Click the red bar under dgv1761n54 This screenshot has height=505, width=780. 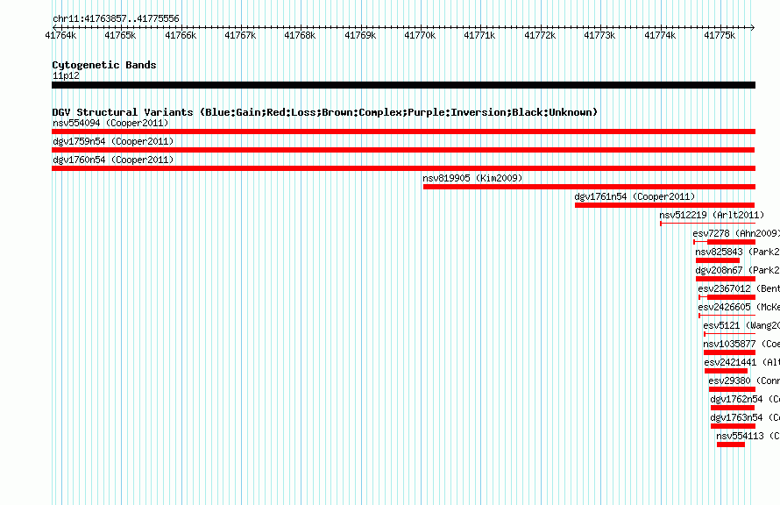664,205
